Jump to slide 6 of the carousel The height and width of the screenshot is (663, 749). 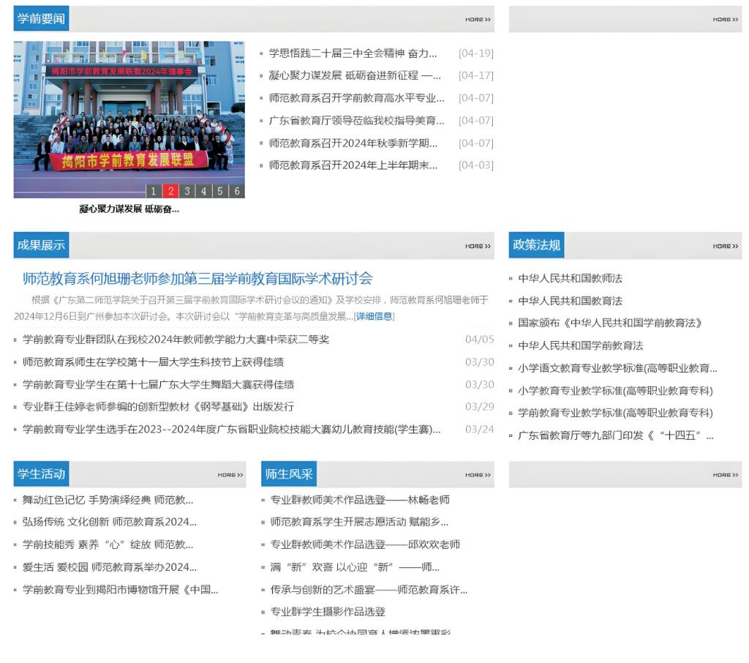coord(237,191)
